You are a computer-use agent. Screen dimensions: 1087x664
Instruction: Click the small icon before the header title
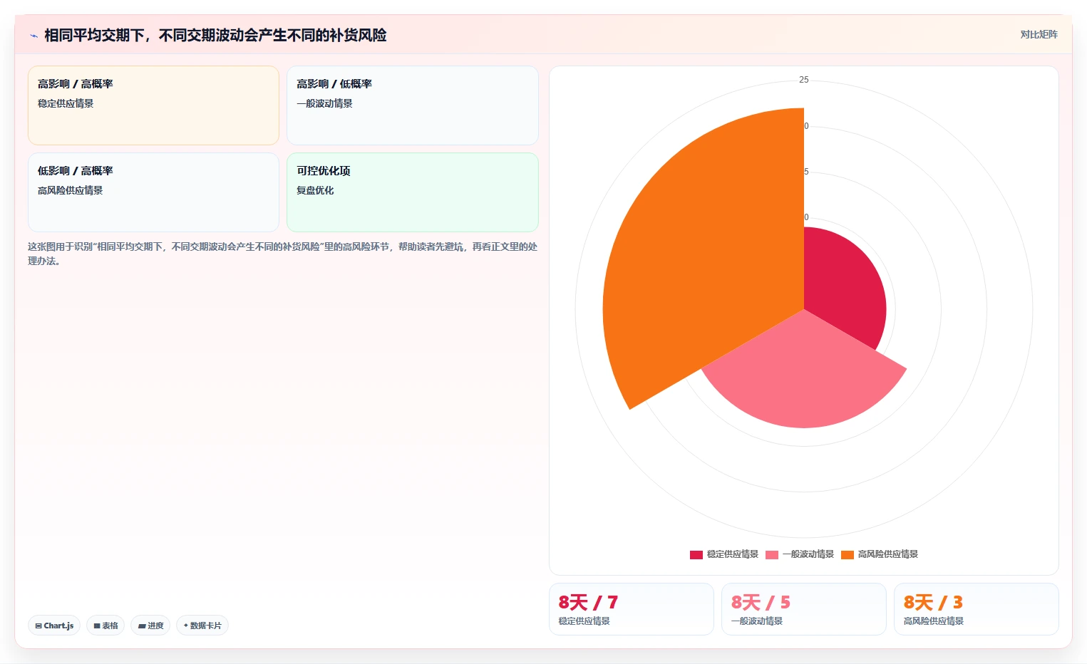click(34, 36)
